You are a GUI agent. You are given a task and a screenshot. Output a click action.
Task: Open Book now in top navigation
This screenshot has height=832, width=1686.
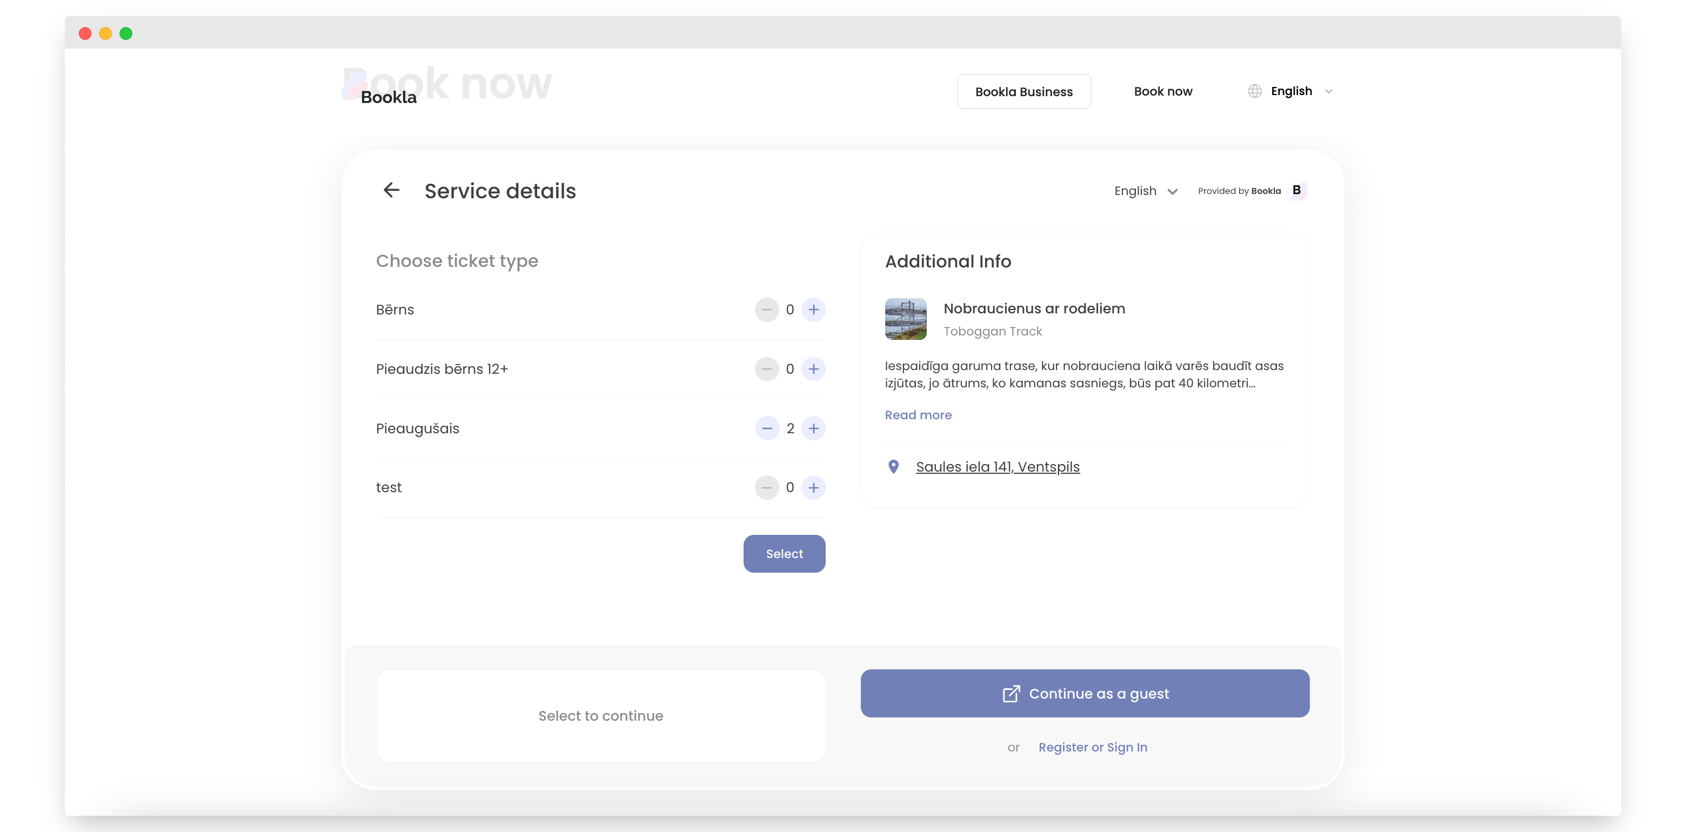click(x=1162, y=92)
